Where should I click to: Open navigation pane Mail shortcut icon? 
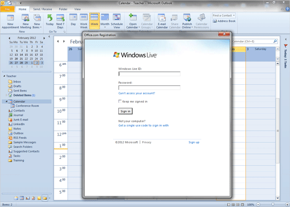[16, 198]
